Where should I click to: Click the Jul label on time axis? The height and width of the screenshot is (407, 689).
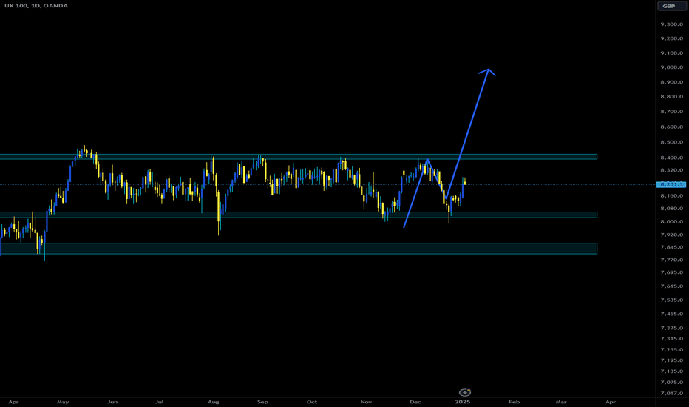pos(160,402)
